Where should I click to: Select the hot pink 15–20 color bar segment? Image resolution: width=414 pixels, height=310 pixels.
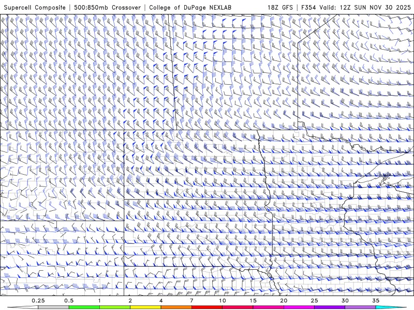click(x=268, y=307)
